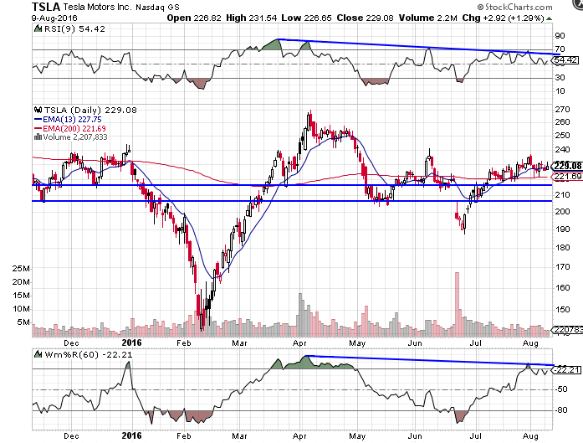Click the 9-Aug-2016 date label
This screenshot has width=583, height=443.
[x=54, y=18]
